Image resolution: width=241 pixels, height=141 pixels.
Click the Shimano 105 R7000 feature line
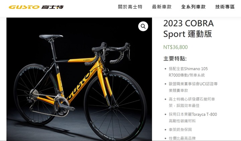coord(188,72)
